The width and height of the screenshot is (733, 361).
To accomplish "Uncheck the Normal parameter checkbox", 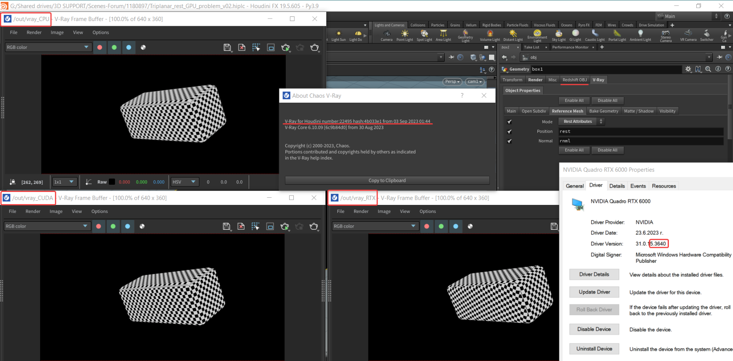I will tap(509, 141).
